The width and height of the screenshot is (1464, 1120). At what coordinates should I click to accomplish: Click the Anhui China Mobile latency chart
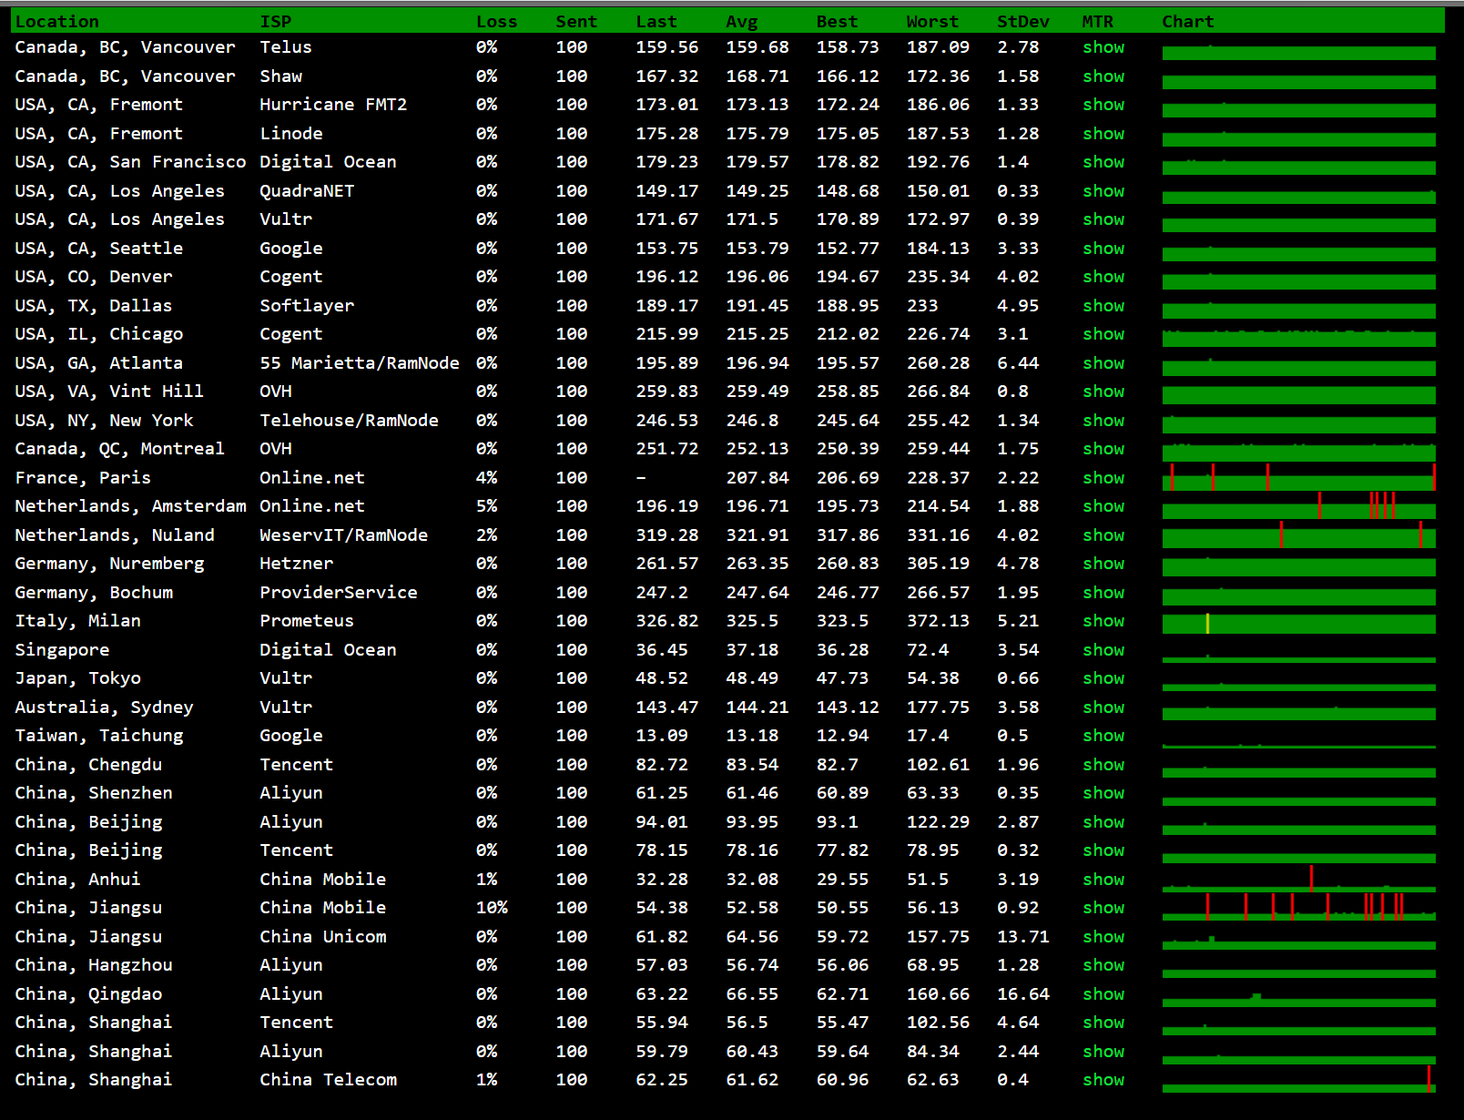pos(1299,879)
